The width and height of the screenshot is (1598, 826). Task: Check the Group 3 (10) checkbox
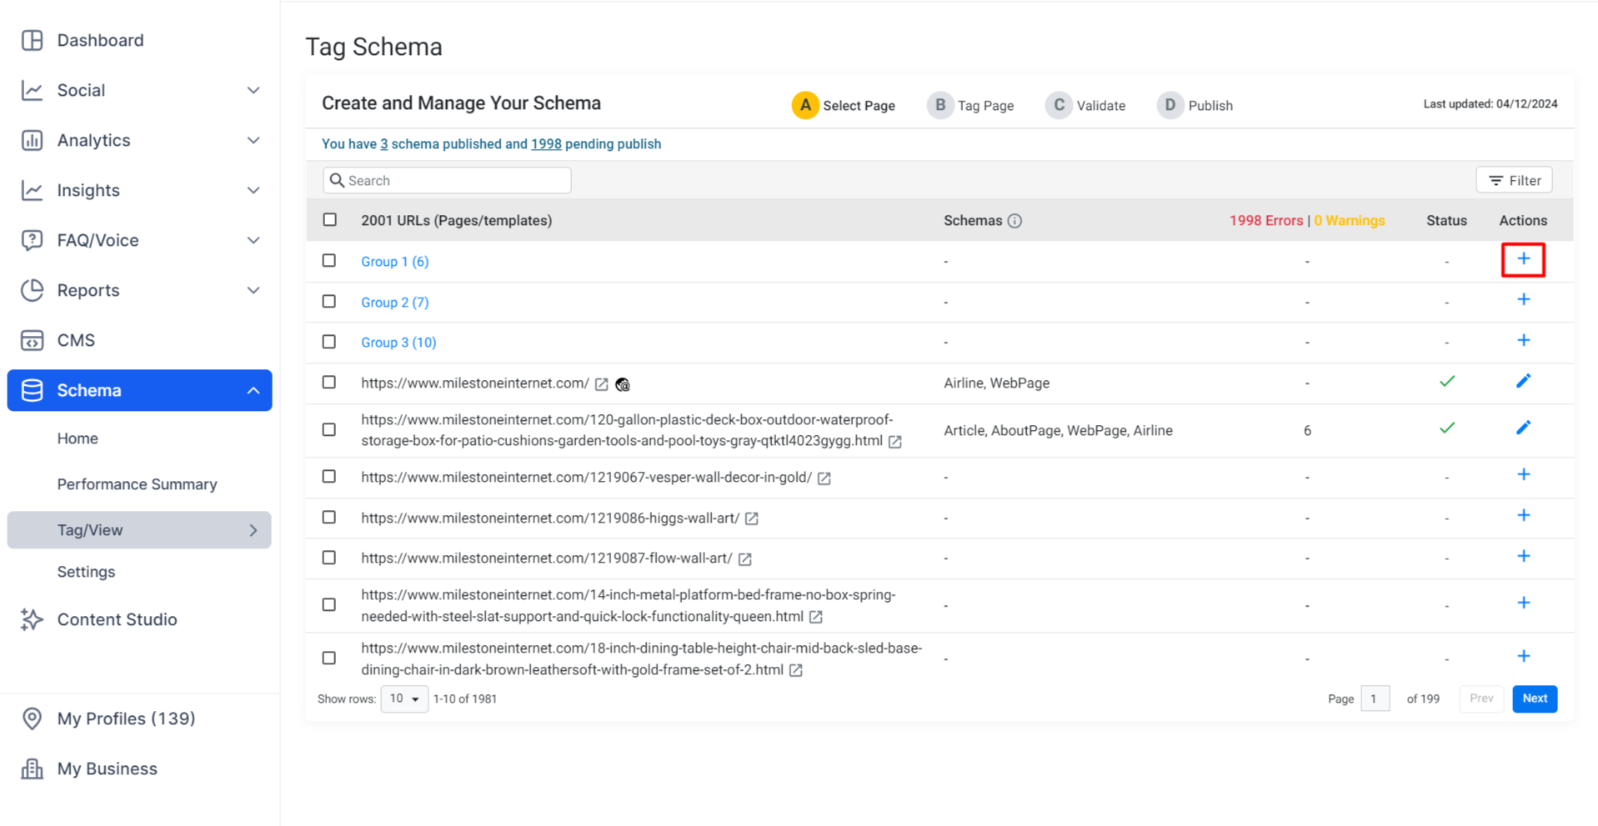pos(329,342)
